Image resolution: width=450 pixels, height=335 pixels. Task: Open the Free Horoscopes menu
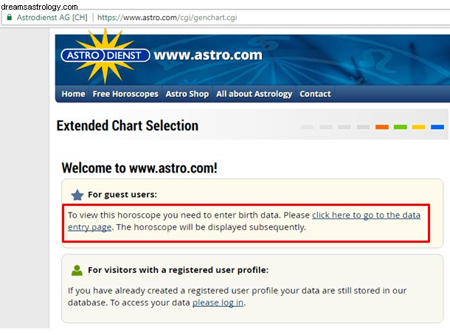click(x=125, y=94)
